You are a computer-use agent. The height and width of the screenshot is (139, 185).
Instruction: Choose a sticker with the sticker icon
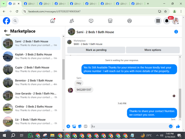(x=80, y=126)
